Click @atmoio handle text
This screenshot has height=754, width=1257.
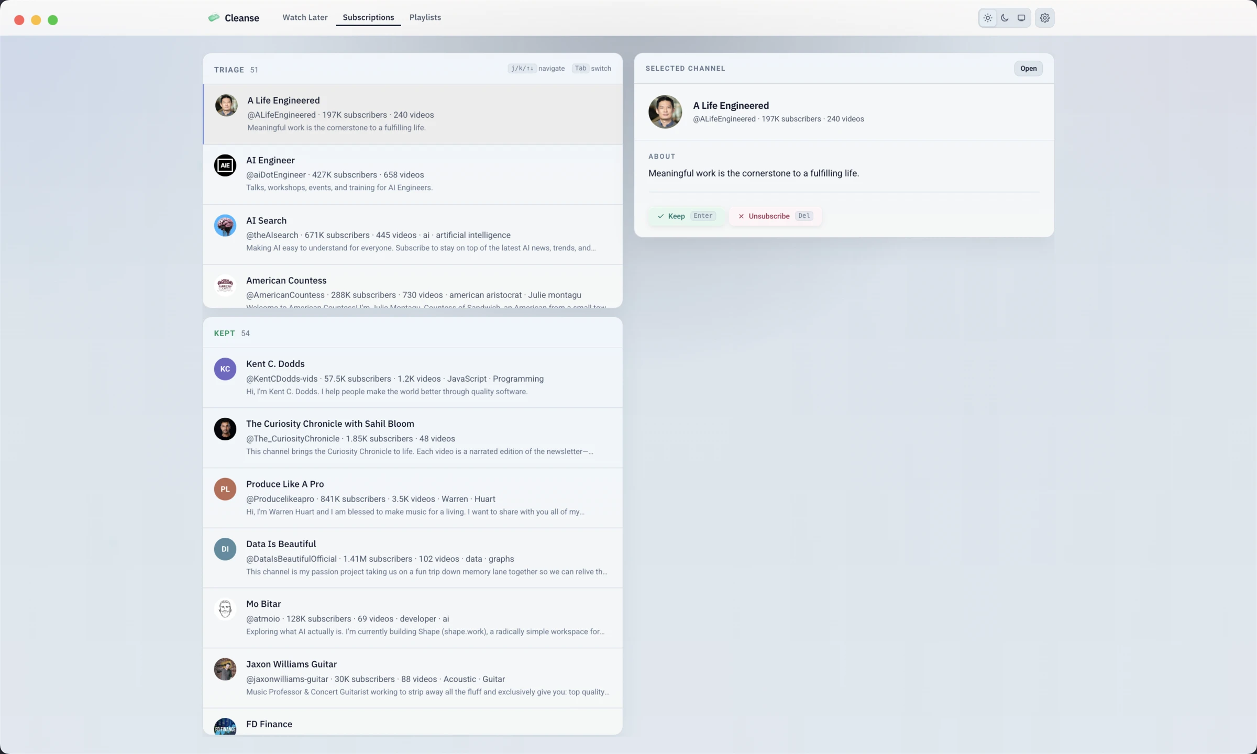[263, 619]
